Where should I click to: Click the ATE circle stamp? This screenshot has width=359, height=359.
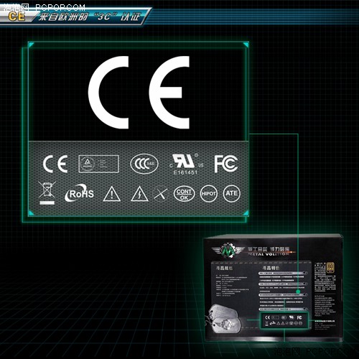point(231,194)
